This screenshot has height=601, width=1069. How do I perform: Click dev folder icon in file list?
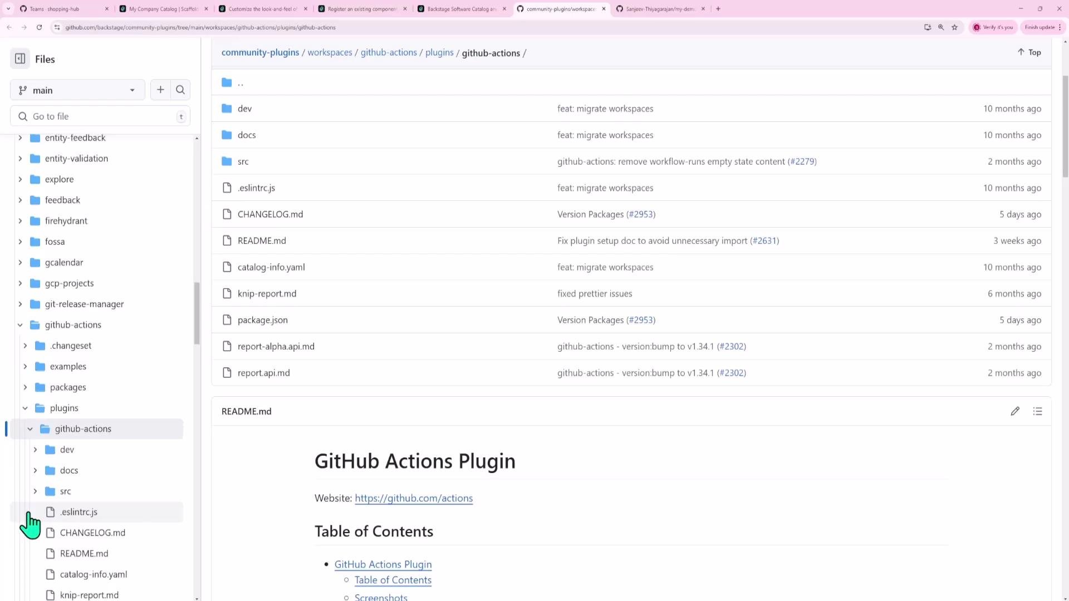227,109
